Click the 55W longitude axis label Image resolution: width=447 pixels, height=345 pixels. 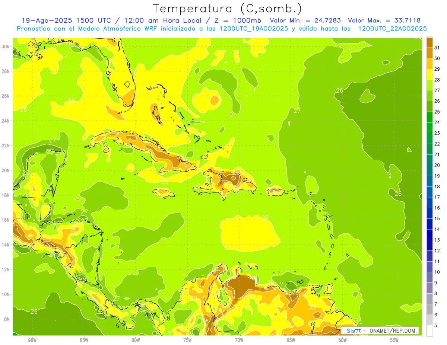394,340
